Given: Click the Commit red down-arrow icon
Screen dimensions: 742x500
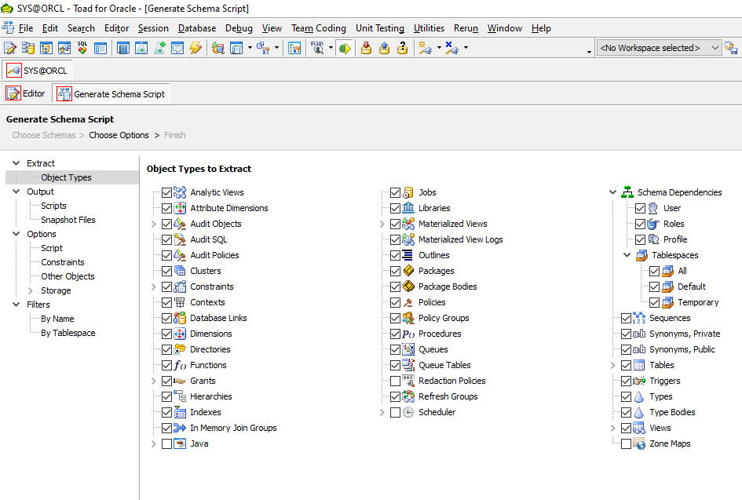Looking at the screenshot, I should click(366, 48).
